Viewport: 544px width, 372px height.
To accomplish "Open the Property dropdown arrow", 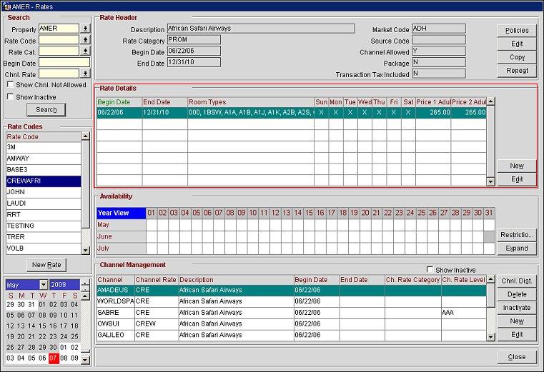I will 86,29.
